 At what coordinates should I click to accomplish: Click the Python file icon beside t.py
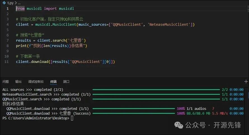pyautogui.click(x=4, y=3)
